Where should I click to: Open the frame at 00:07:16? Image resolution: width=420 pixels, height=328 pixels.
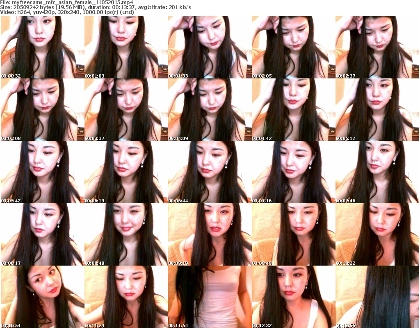(x=293, y=172)
